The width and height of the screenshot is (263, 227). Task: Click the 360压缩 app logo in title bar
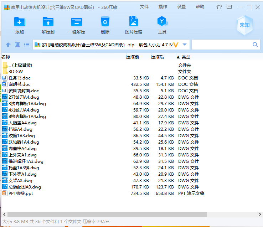click(x=7, y=7)
